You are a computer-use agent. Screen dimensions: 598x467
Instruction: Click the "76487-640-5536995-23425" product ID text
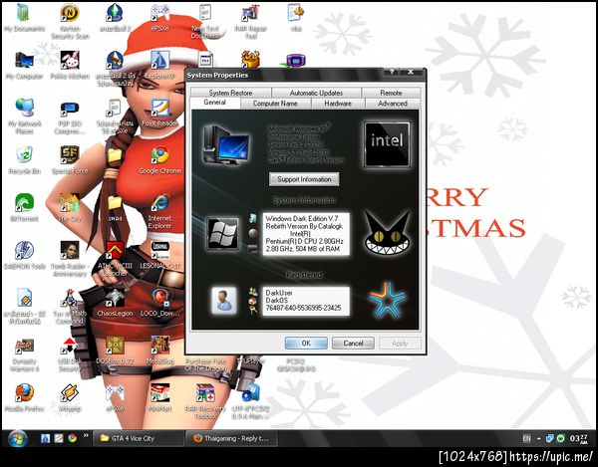point(304,308)
